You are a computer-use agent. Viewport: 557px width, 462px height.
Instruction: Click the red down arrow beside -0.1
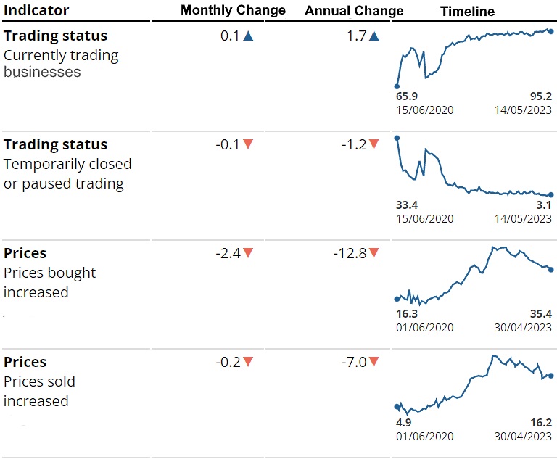tap(248, 144)
